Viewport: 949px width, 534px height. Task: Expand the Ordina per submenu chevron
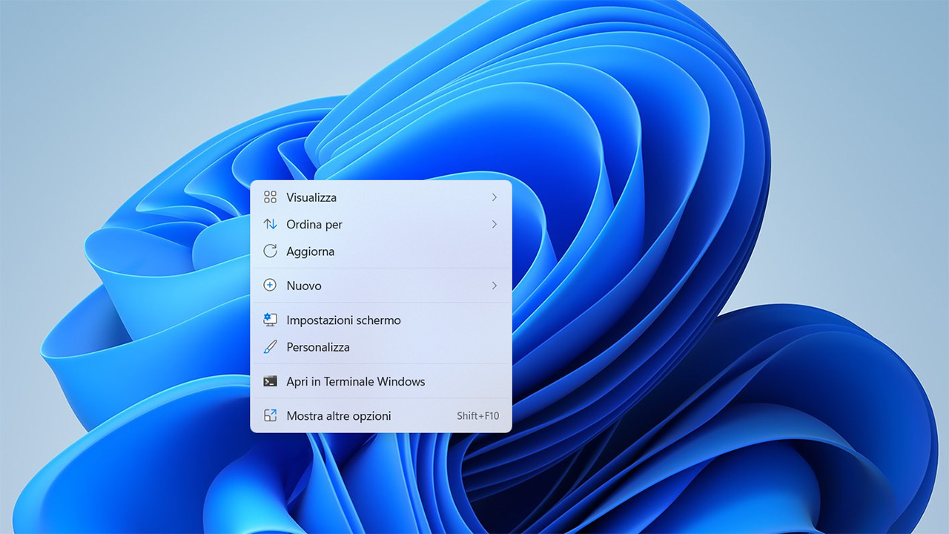tap(495, 224)
